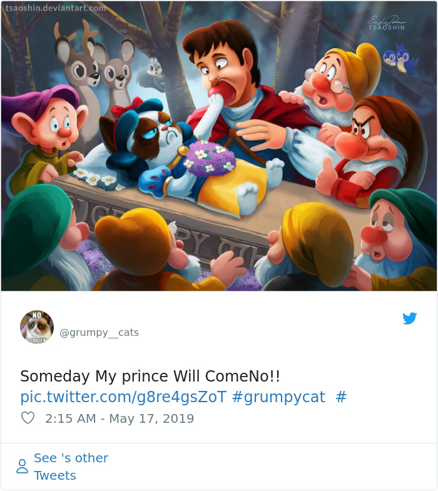Viewport: 438px width, 491px height.
Task: Open the Grumpy Cat profile avatar
Action: 37,326
